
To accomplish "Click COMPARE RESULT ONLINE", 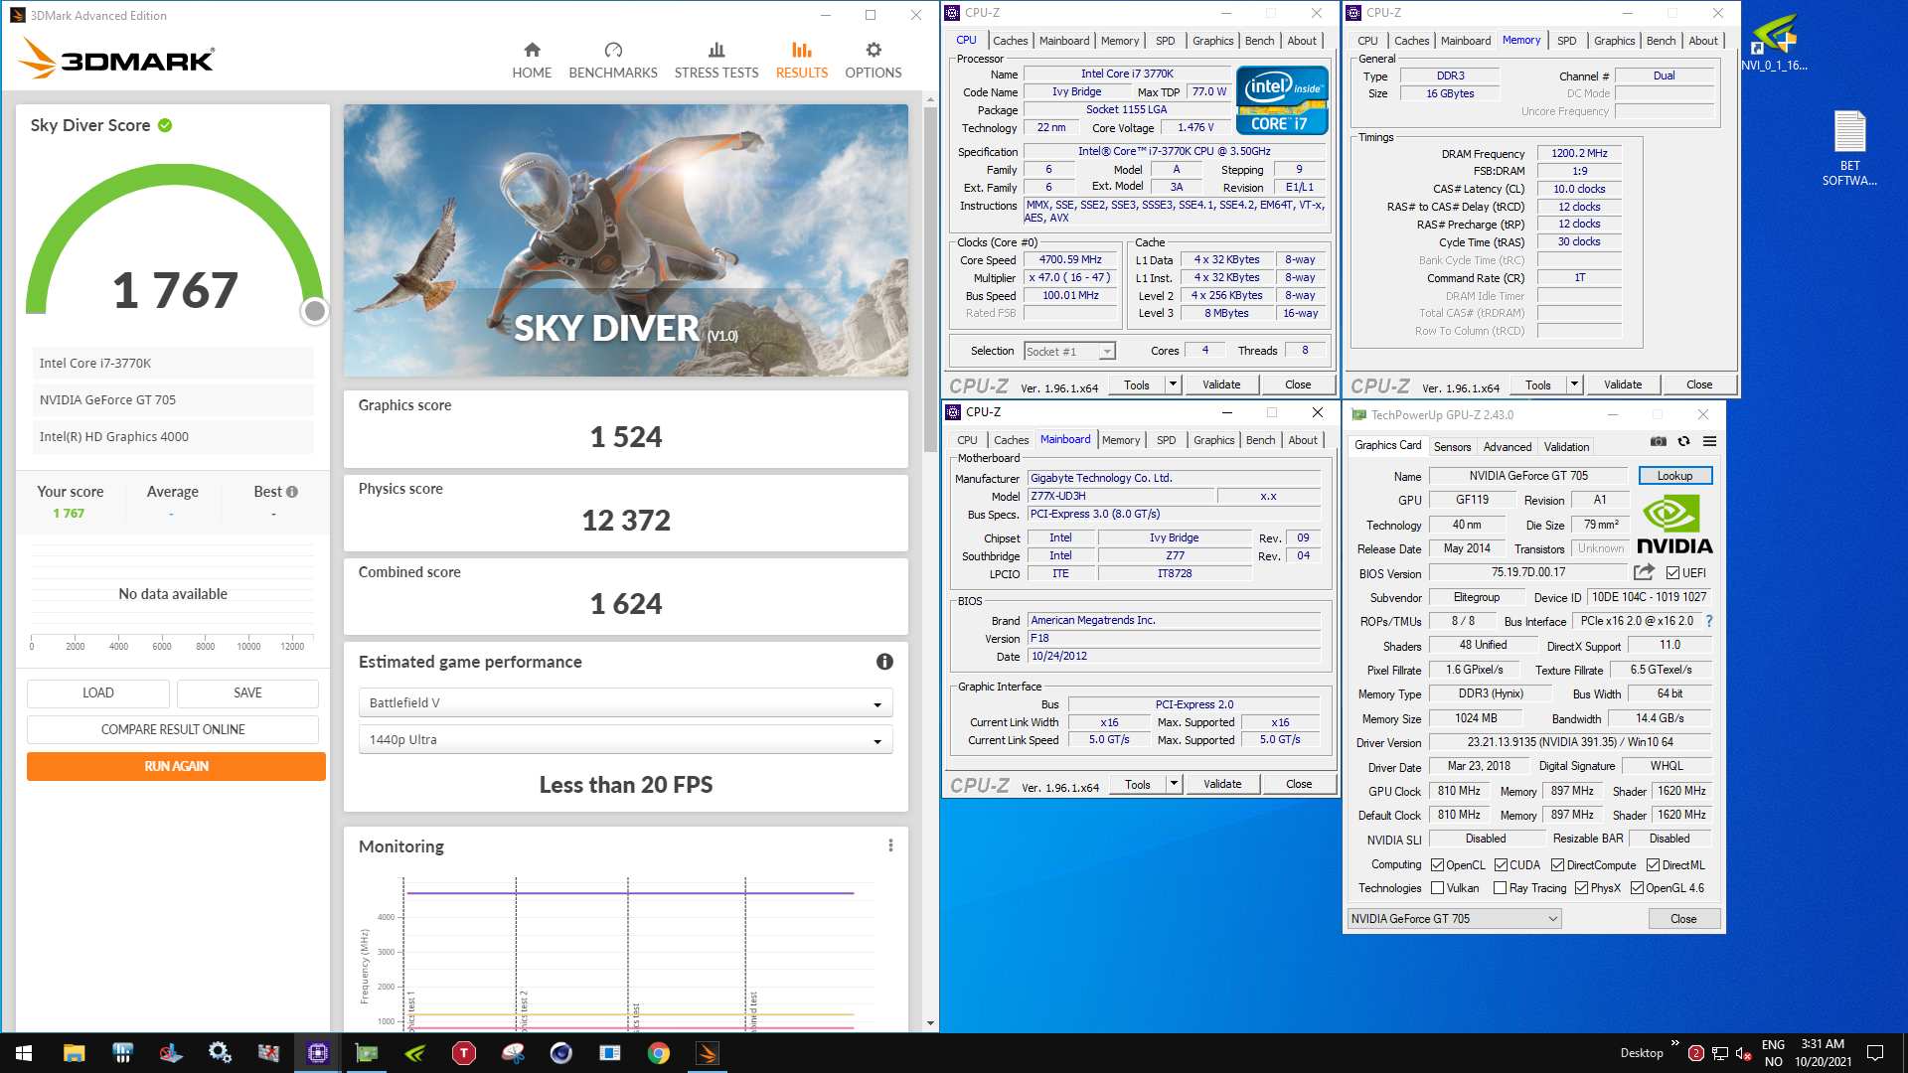I will tap(173, 729).
